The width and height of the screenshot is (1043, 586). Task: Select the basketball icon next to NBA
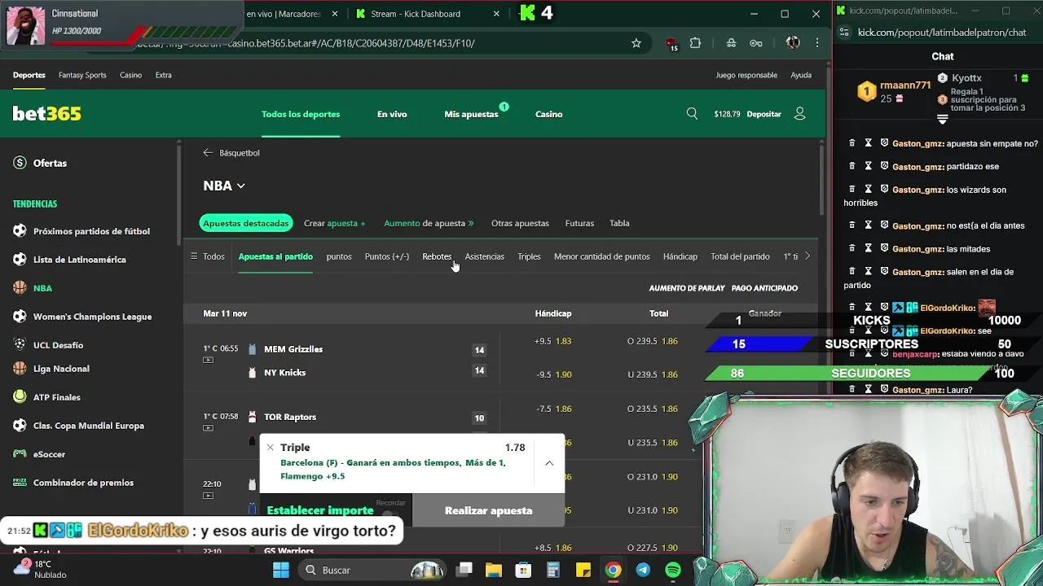point(20,288)
